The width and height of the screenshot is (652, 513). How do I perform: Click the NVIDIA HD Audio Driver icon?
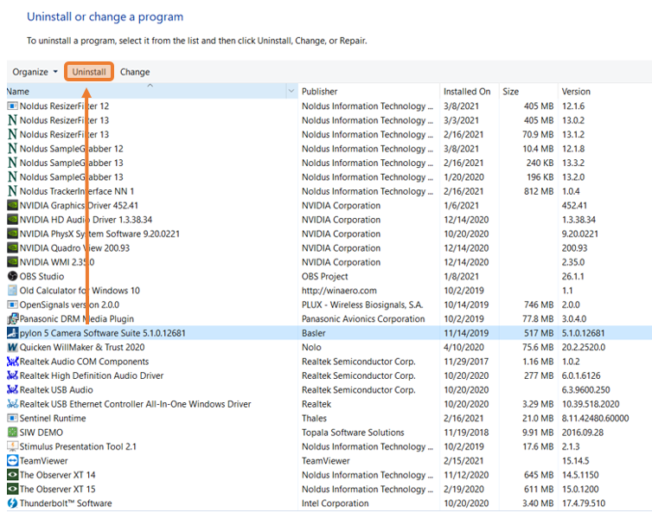(12, 219)
